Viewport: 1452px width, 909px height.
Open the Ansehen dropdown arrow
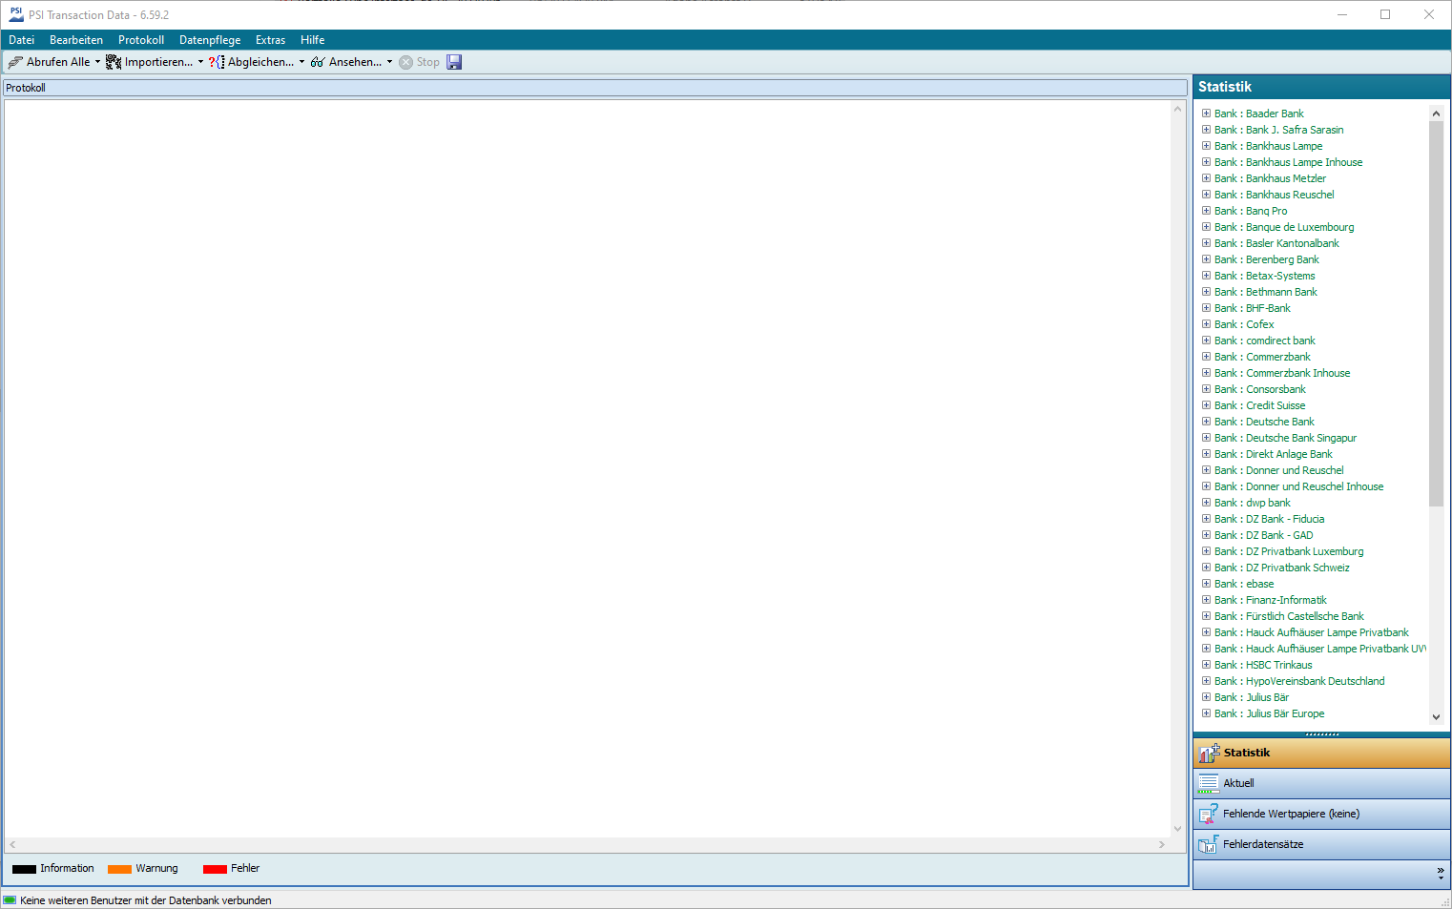click(x=389, y=62)
